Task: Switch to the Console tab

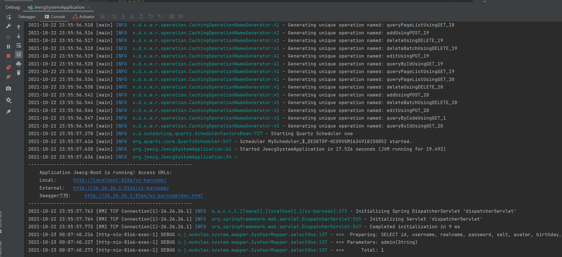Action: point(55,17)
